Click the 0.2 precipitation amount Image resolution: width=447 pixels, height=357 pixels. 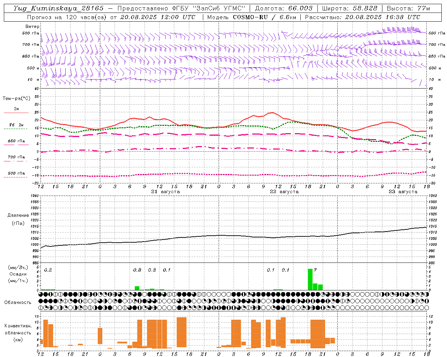tap(48, 270)
